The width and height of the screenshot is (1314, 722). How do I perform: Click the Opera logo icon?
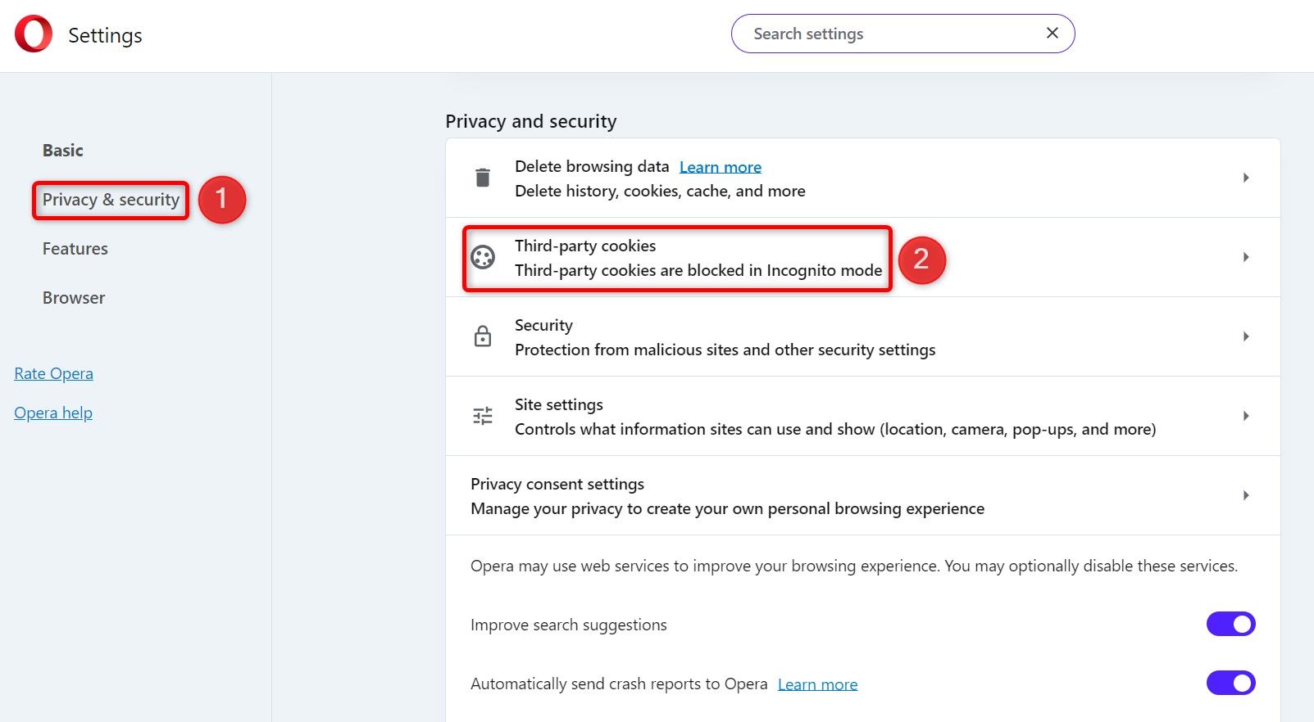pos(34,34)
